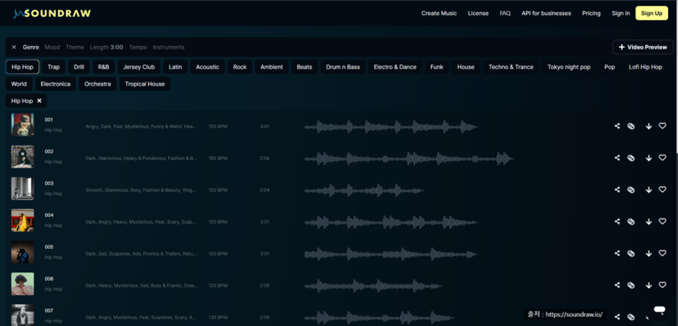Copy link for track 004
The image size is (678, 326).
[x=631, y=221]
